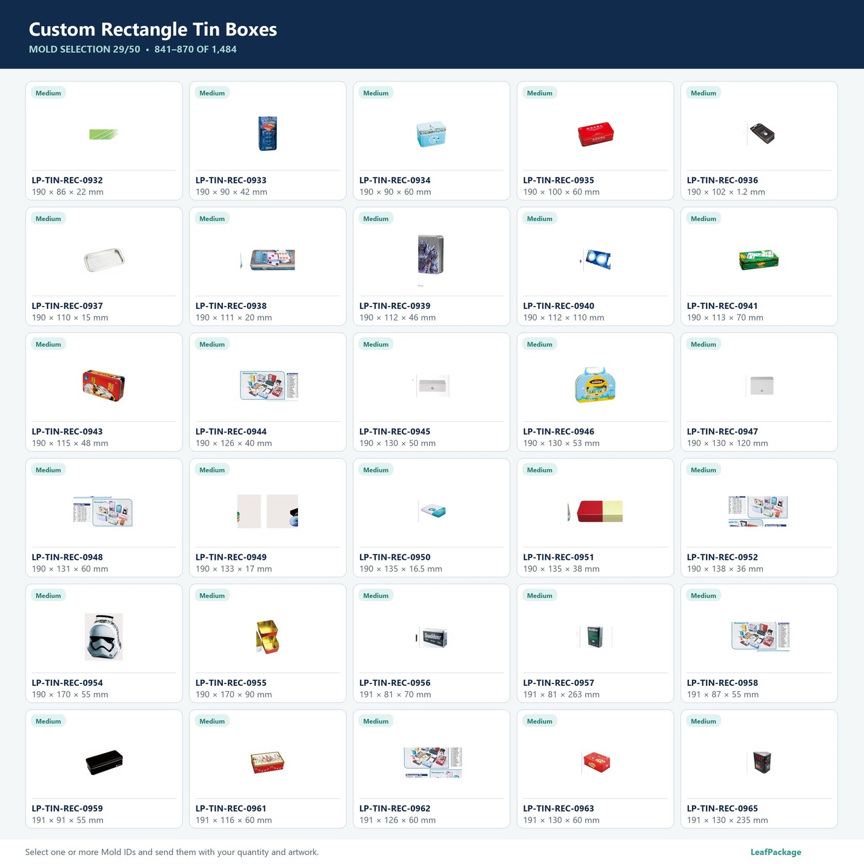Select the stormtrooper helmet tin LP-TIN-REC-0954
The width and height of the screenshot is (864, 864).
tap(104, 637)
